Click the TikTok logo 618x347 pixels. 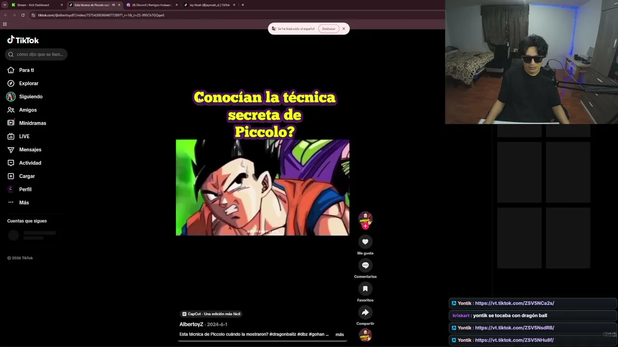pos(23,40)
